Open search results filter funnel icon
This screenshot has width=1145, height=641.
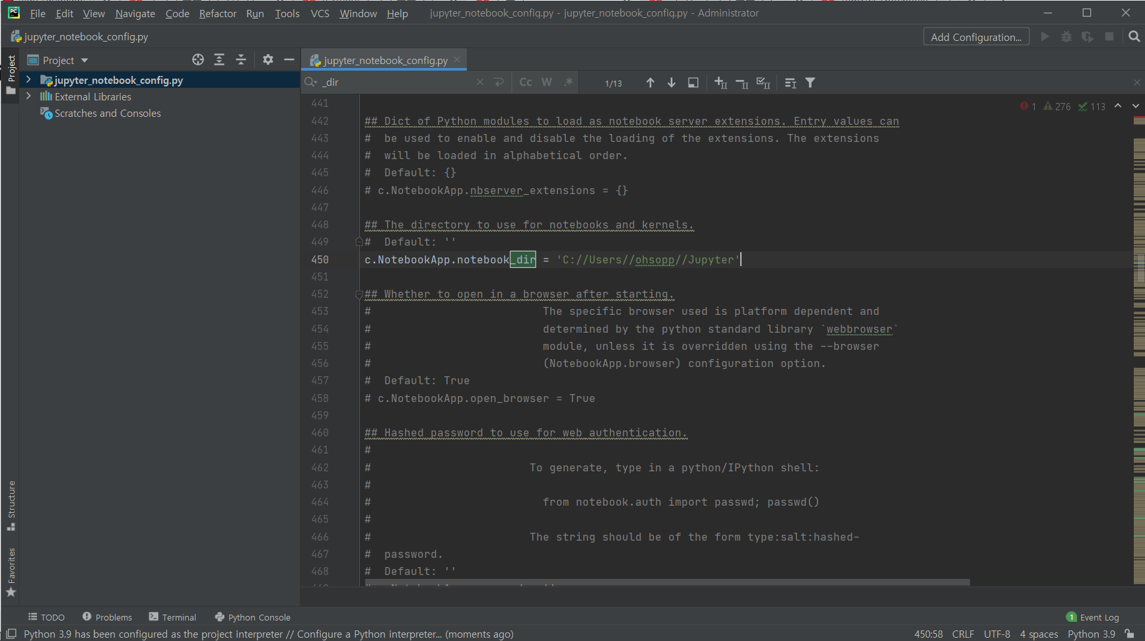pos(810,83)
